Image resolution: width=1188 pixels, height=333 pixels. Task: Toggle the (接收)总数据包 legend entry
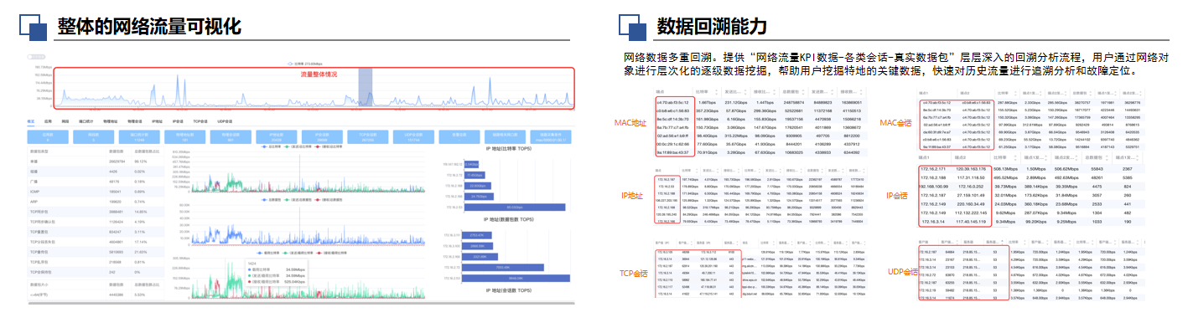click(x=329, y=200)
